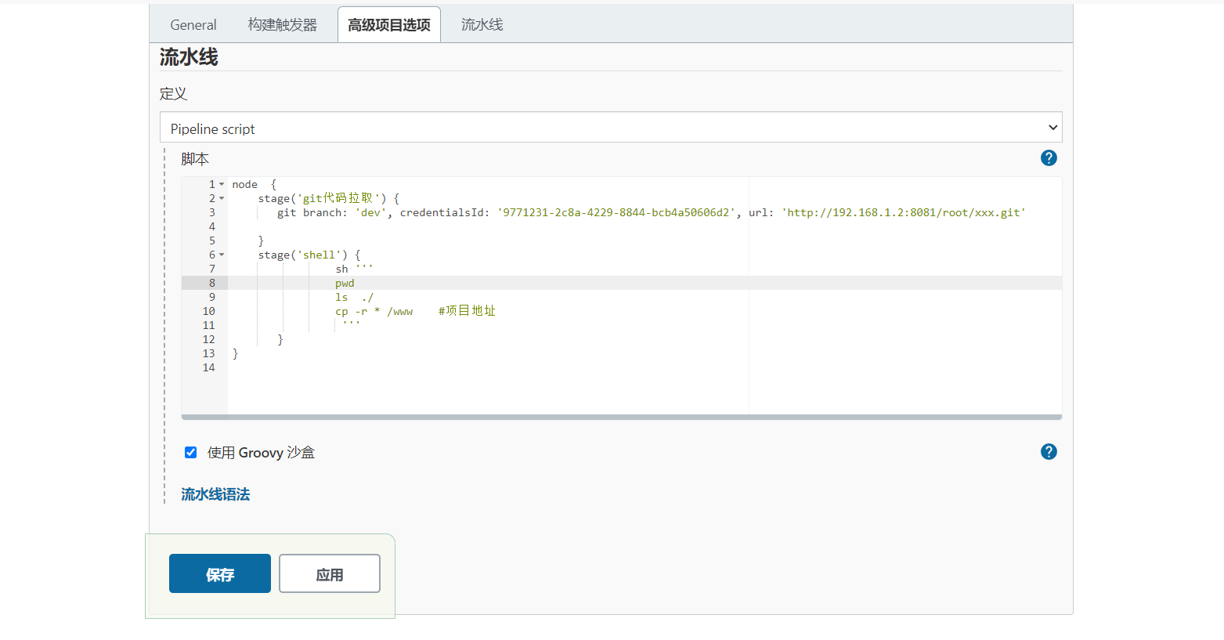Click line number 4 in gutter
The image size is (1224, 640).
point(211,226)
